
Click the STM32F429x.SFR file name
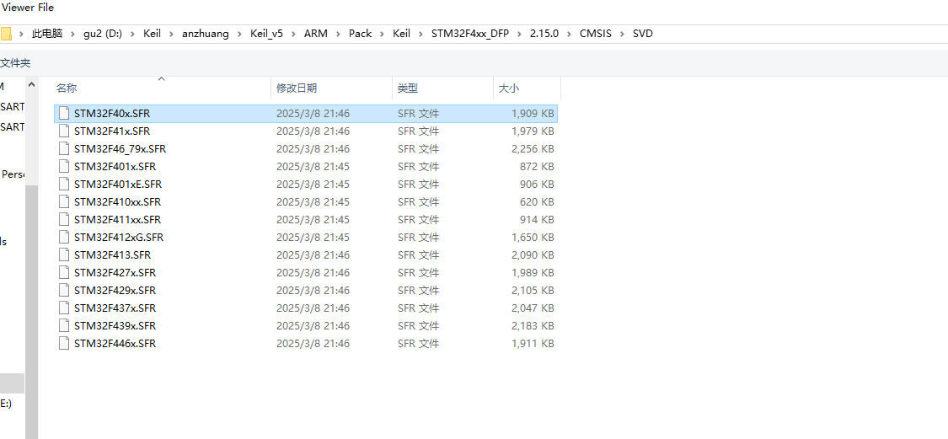click(115, 290)
